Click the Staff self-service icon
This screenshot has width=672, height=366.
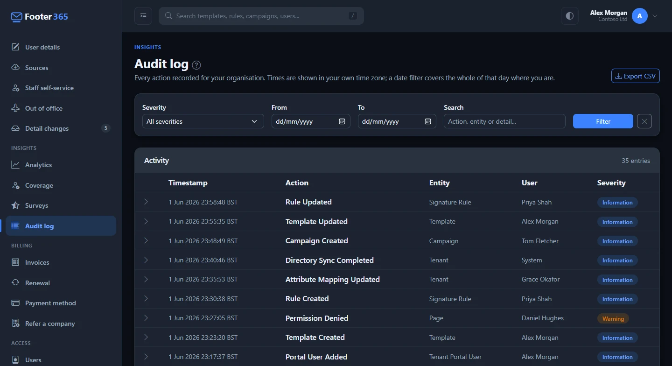15,88
